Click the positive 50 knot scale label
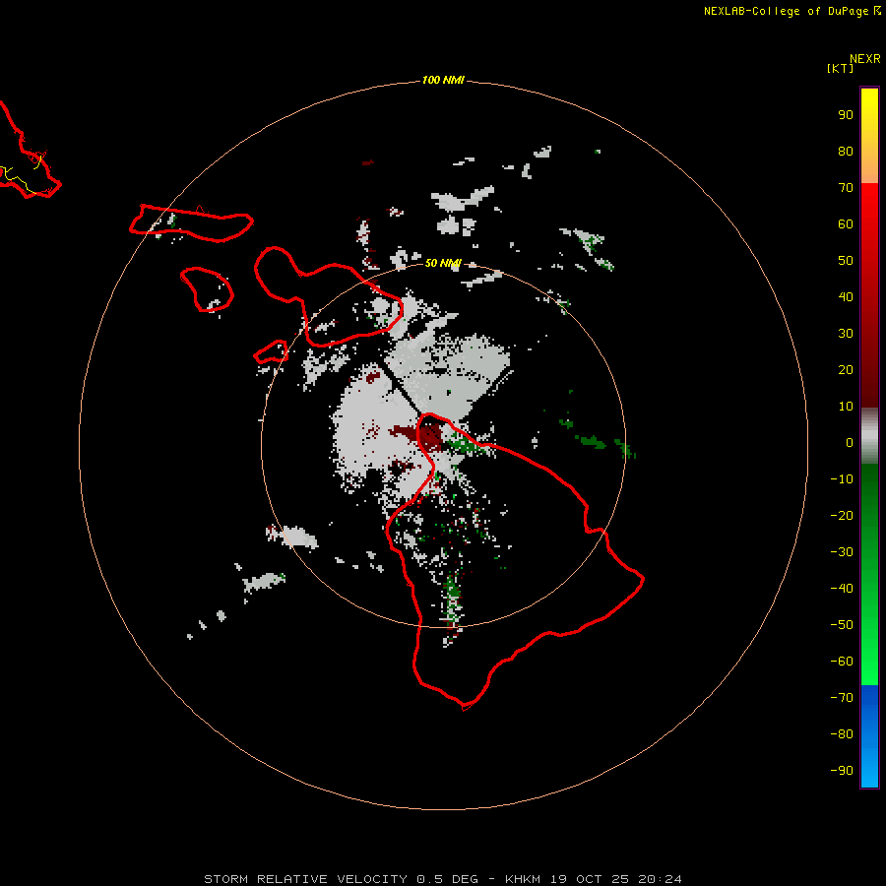Screen dimensions: 886x886 [846, 261]
